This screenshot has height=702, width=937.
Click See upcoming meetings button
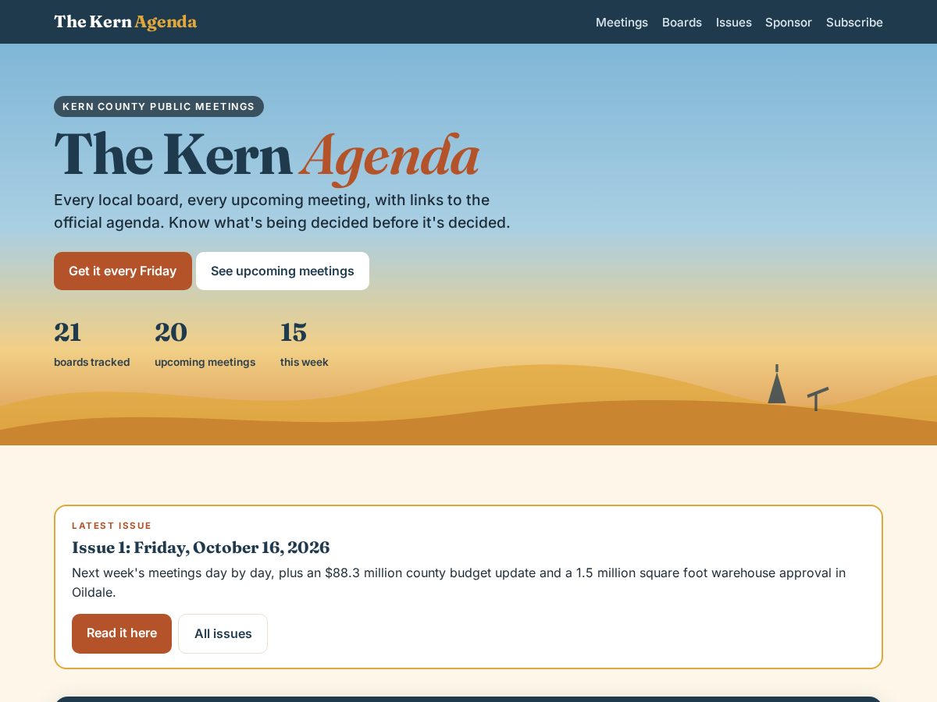click(x=283, y=271)
